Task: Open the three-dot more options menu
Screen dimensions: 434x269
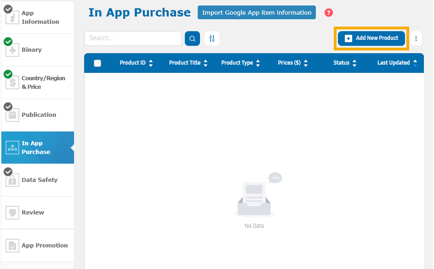Action: (x=416, y=38)
